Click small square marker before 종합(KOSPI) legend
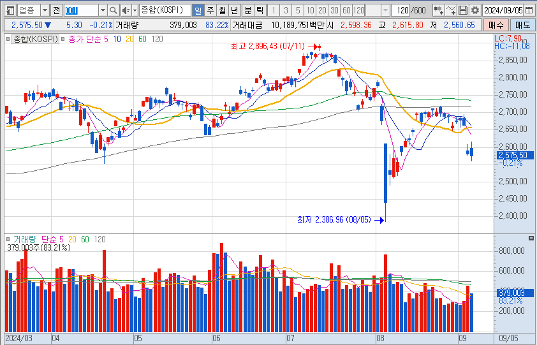The image size is (537, 345). (x=8, y=39)
